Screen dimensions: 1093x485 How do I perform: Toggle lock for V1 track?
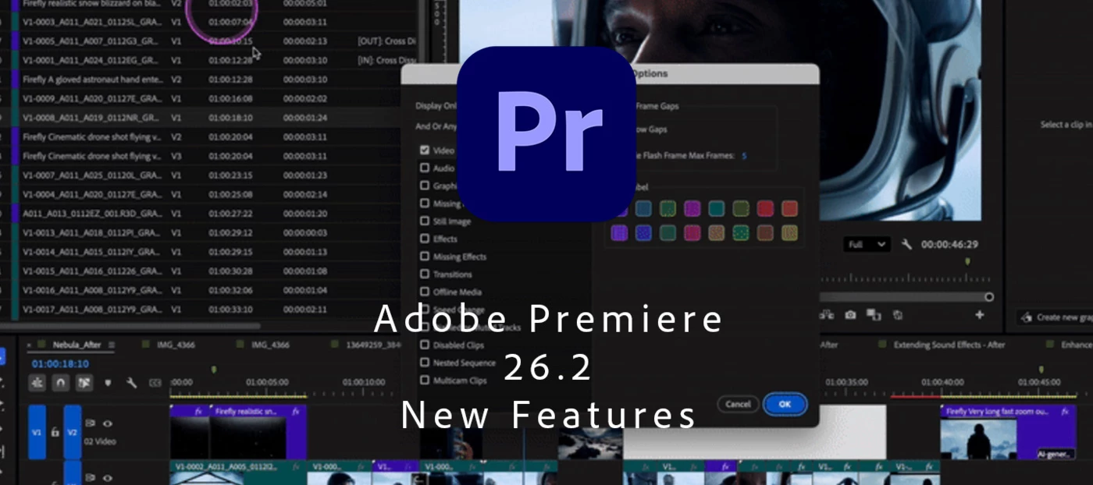coord(55,431)
